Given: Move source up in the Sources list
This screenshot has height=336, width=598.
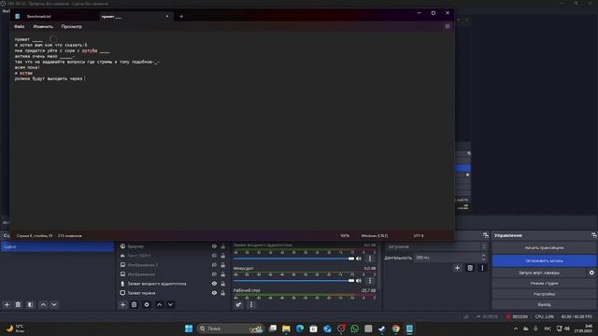Looking at the screenshot, I should 160,305.
